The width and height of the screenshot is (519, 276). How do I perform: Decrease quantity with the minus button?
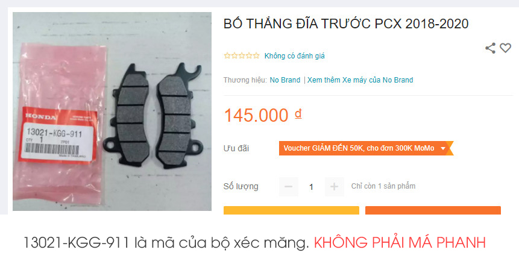(x=288, y=187)
